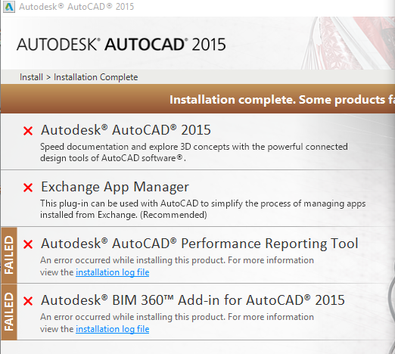Click the Install breadcrumb item
This screenshot has width=395, height=354.
[31, 77]
